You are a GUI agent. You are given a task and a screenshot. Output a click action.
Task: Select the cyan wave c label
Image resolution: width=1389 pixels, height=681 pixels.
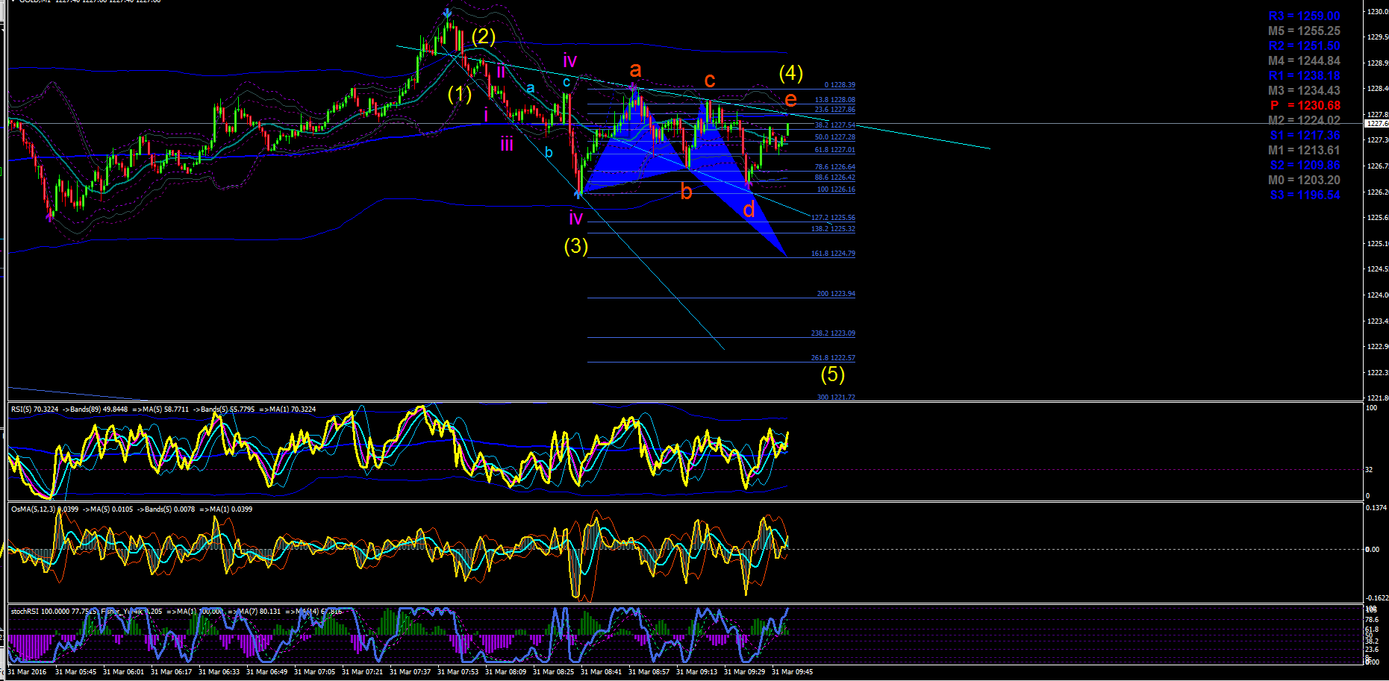566,82
